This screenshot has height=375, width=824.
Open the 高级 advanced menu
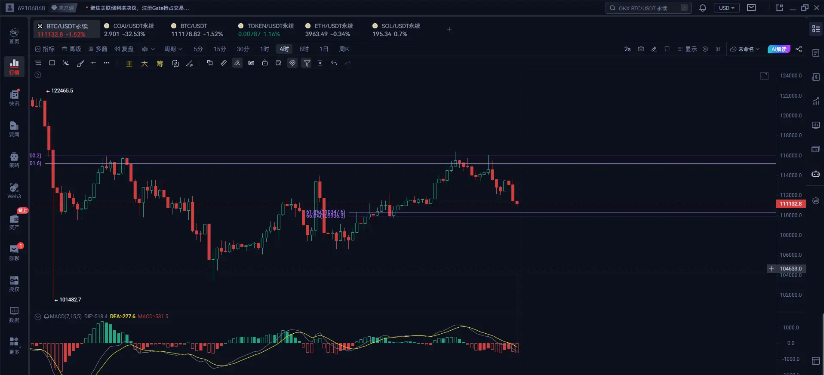[71, 49]
